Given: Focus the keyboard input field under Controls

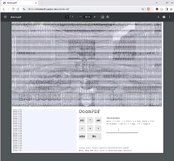Looking at the screenshot, I should tap(122, 130).
